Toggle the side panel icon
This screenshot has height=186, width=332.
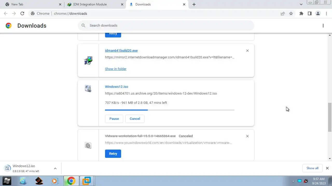(x=309, y=13)
